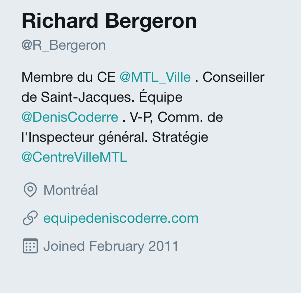Click the calendar icon beside join date
301x293 pixels.
(30, 246)
